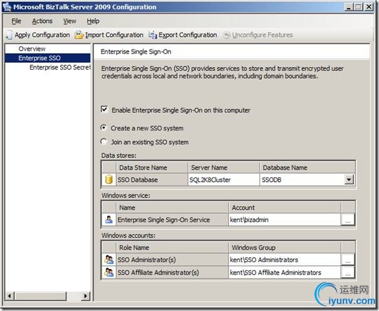Click the SSO Affiliate Administrator(s) group icon
This screenshot has height=311, width=379.
109,272
